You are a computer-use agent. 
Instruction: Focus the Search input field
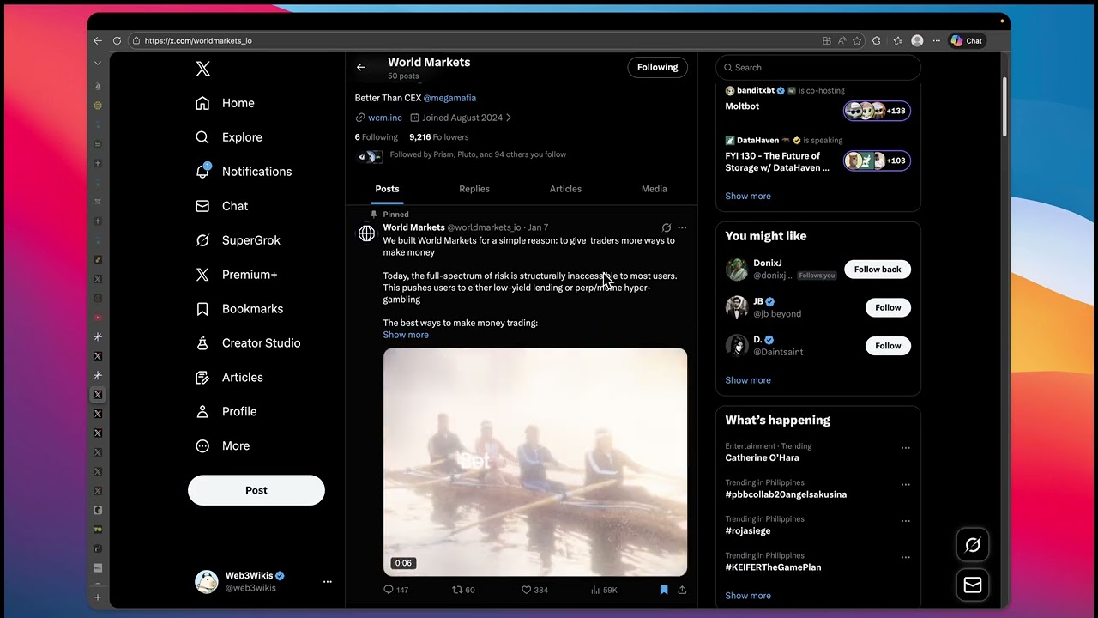818,67
